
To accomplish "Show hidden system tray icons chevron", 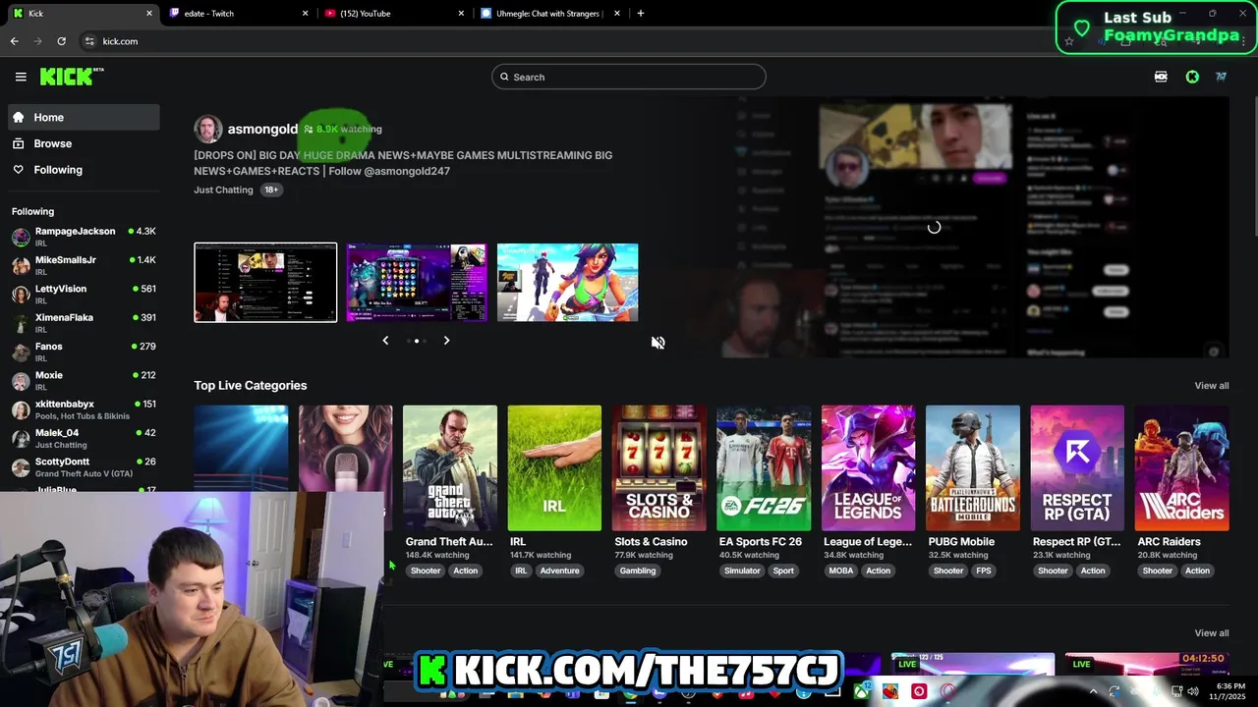I will [1093, 691].
